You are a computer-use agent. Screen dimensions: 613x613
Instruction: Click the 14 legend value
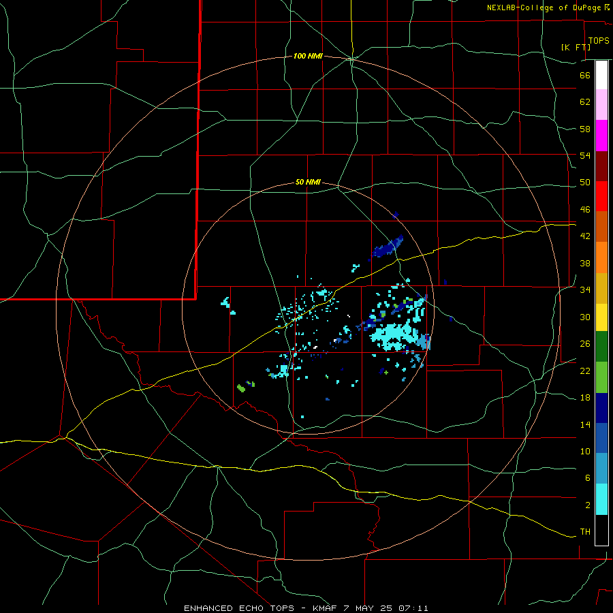click(x=585, y=424)
